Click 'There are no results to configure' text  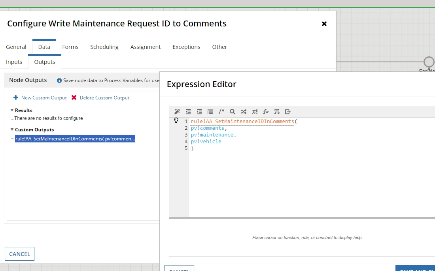click(x=49, y=118)
